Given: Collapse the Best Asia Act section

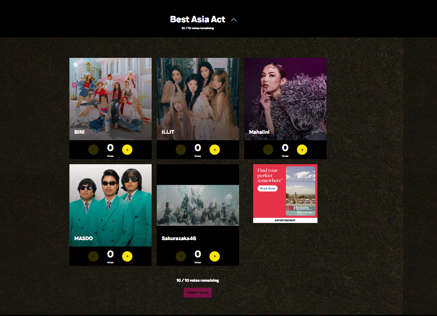Looking at the screenshot, I should tap(234, 20).
